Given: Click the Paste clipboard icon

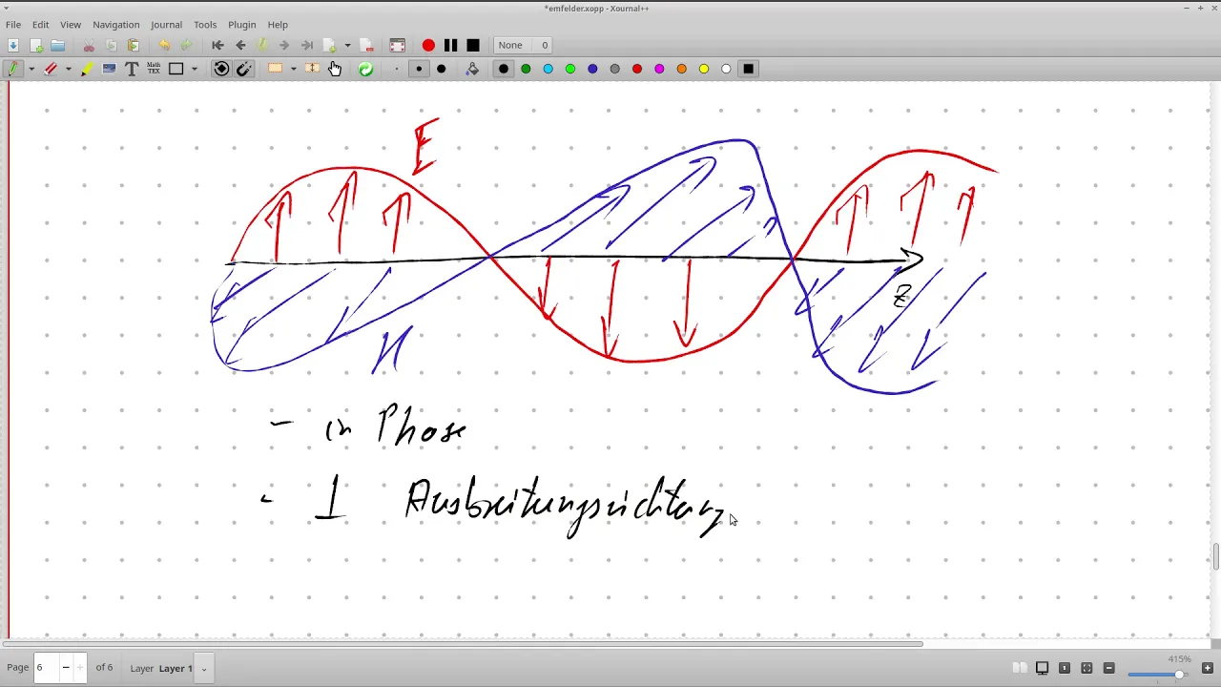Looking at the screenshot, I should [134, 45].
